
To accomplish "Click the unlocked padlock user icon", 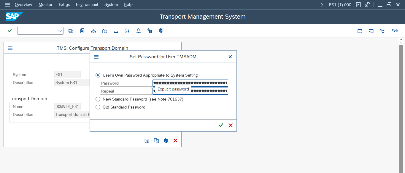I will tap(367, 5).
